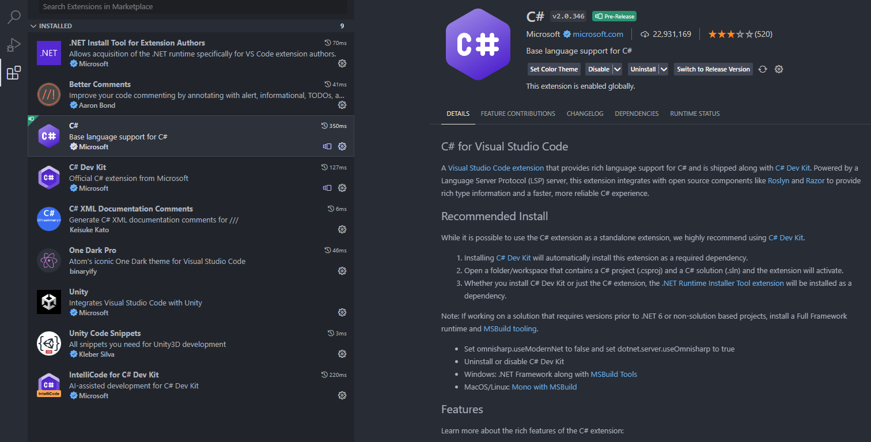Click the Kleber Silva publisher name

point(96,354)
